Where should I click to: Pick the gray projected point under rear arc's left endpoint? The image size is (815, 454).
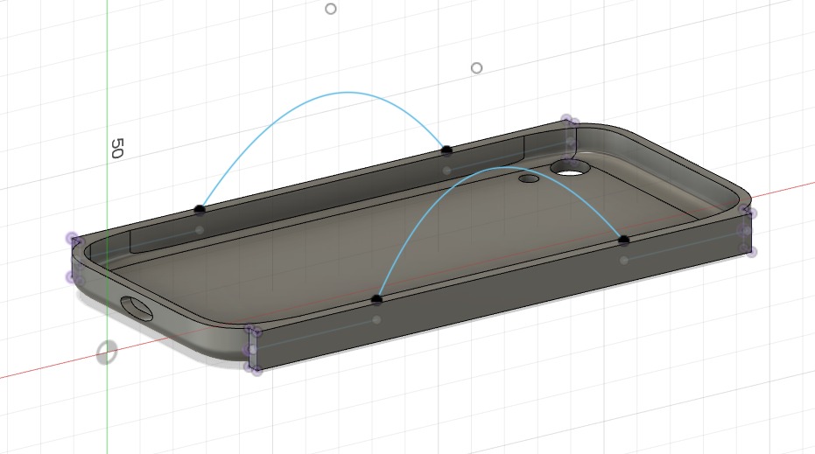(x=199, y=230)
